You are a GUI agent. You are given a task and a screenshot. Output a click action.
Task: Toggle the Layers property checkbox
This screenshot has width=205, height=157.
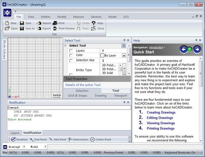point(71,51)
